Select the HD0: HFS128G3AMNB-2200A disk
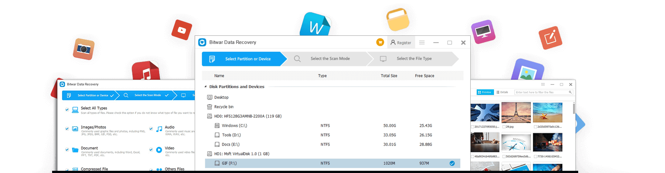665x173 pixels. pos(248,116)
